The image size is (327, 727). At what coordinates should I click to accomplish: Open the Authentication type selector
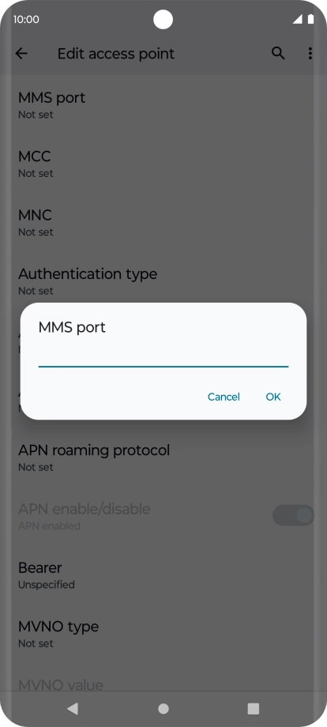(x=163, y=281)
